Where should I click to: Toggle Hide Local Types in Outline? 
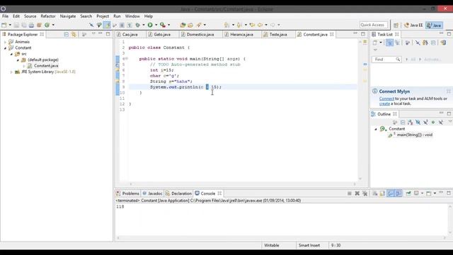pos(440,123)
